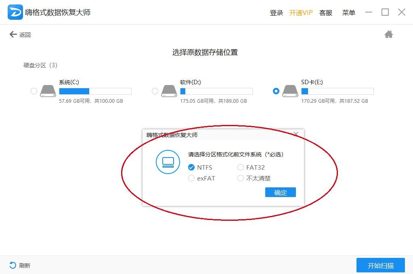Image resolution: width=413 pixels, height=274 pixels.
Task: Select the 系统(C:) partition radio button
Action: [34, 91]
